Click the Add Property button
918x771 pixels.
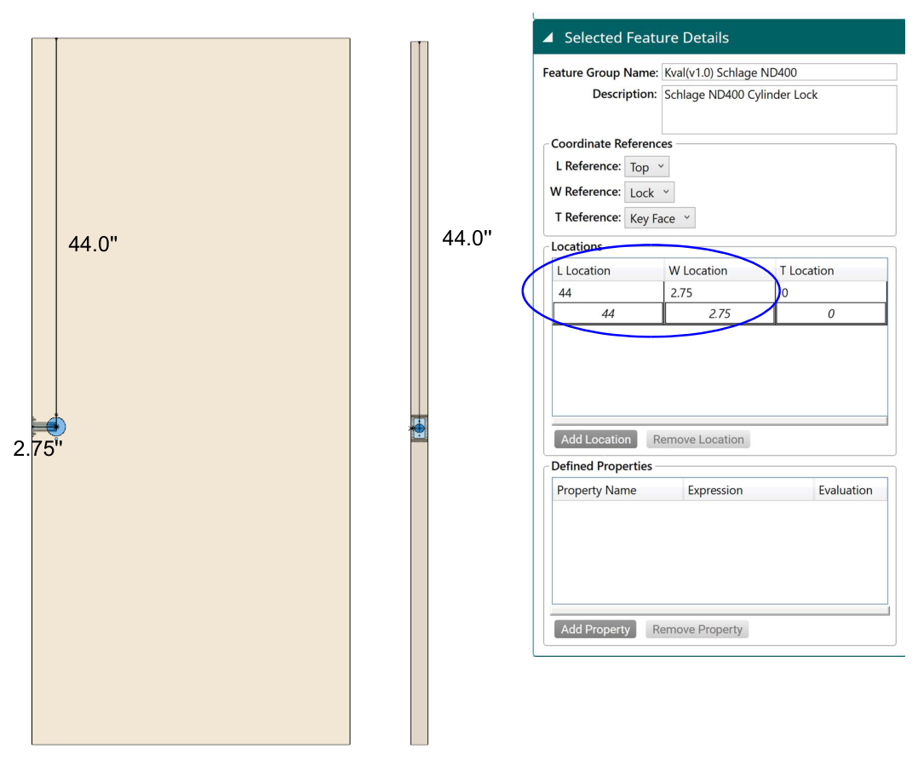(594, 630)
